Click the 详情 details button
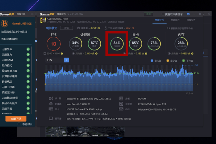The image size is (216, 144). click(67, 28)
